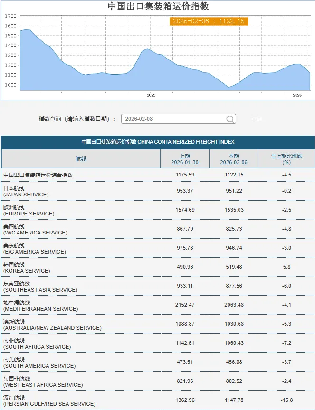Click the previous composite value 1175.59
The height and width of the screenshot is (410, 315).
[x=185, y=175]
